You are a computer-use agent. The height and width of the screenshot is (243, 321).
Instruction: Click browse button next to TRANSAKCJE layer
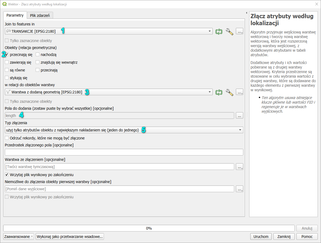(x=240, y=32)
